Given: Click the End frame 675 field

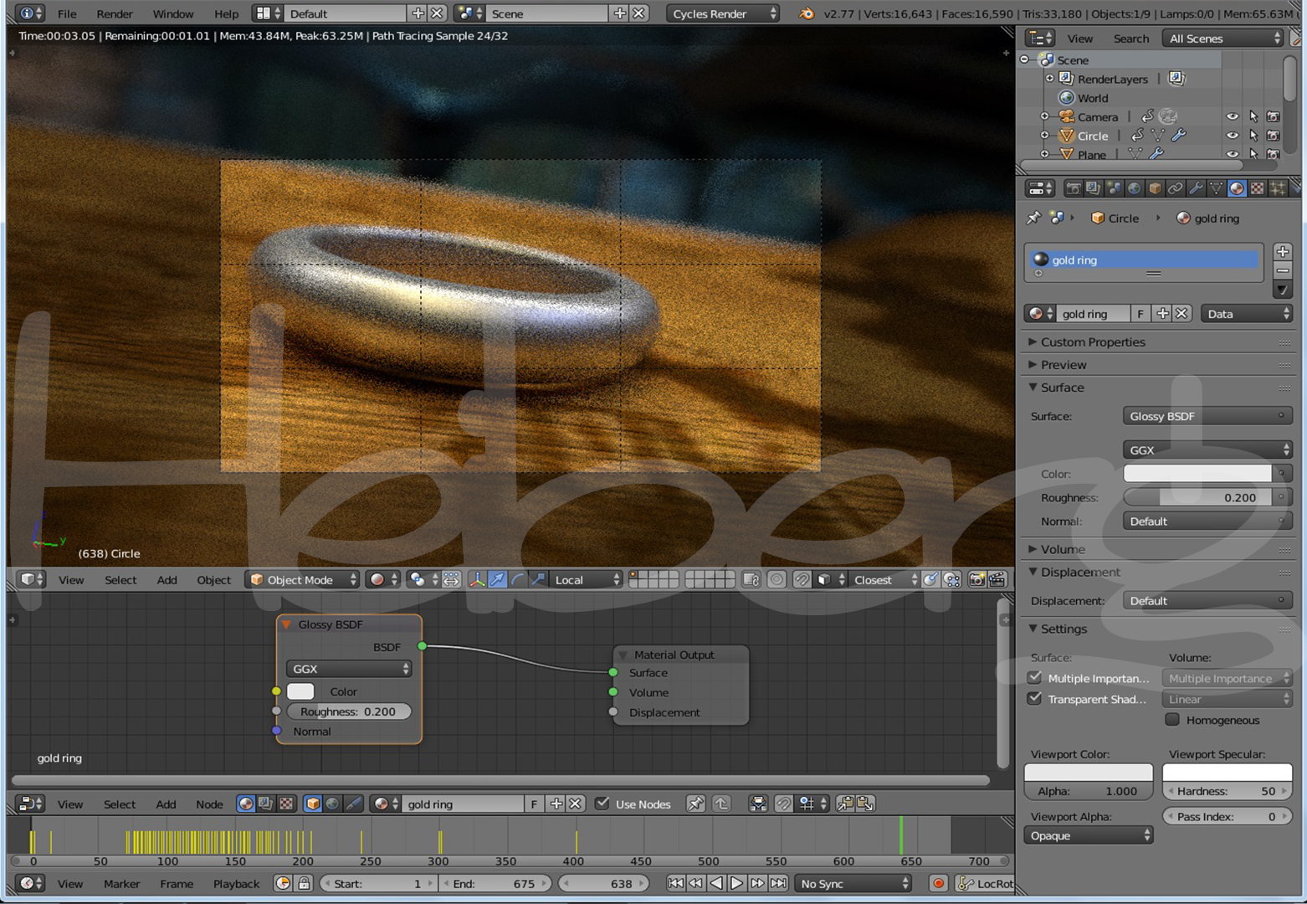Looking at the screenshot, I should (496, 883).
